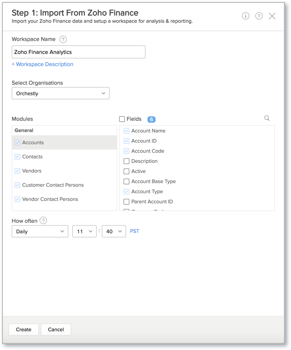Screen dimensions: 291x350
Task: Click the Create button
Action: coord(23,329)
